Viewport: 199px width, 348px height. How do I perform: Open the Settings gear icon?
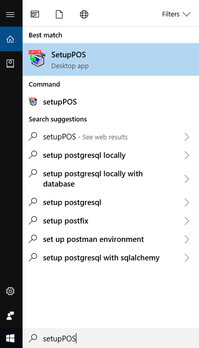click(x=10, y=291)
